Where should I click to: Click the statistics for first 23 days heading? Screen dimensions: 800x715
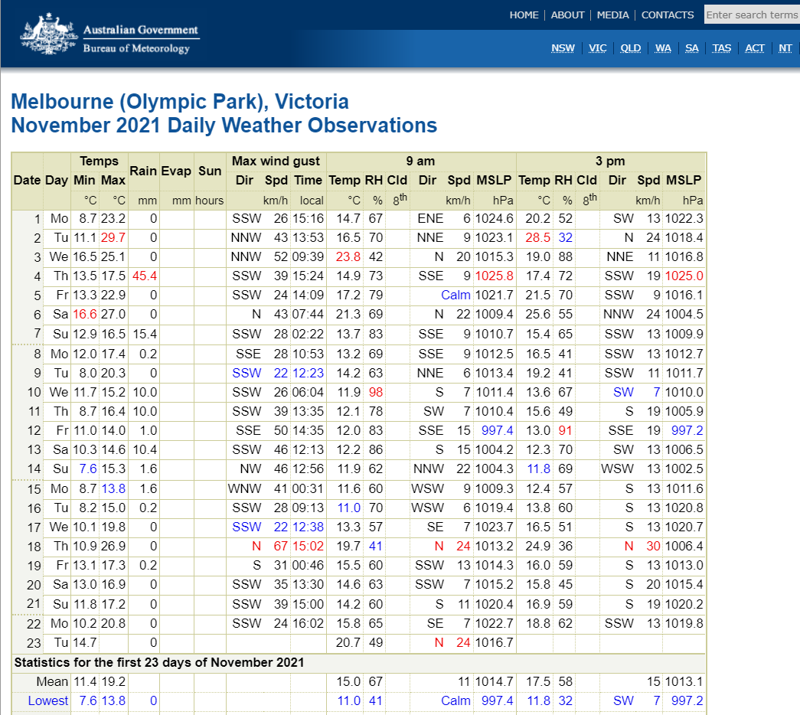click(158, 662)
